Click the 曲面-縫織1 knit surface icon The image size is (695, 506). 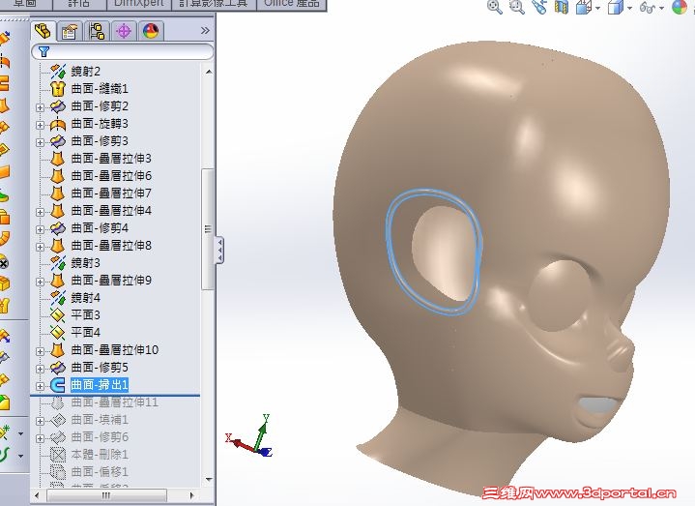pyautogui.click(x=58, y=89)
